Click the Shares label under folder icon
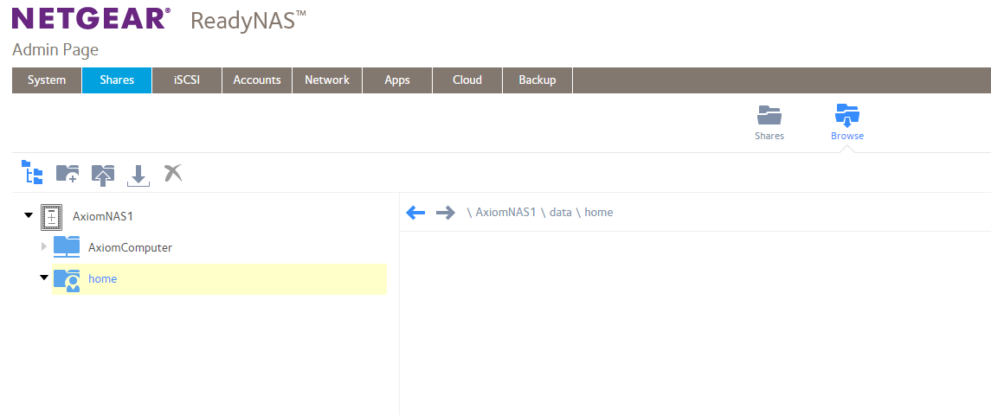Screen dimensions: 991x415 coord(769,136)
